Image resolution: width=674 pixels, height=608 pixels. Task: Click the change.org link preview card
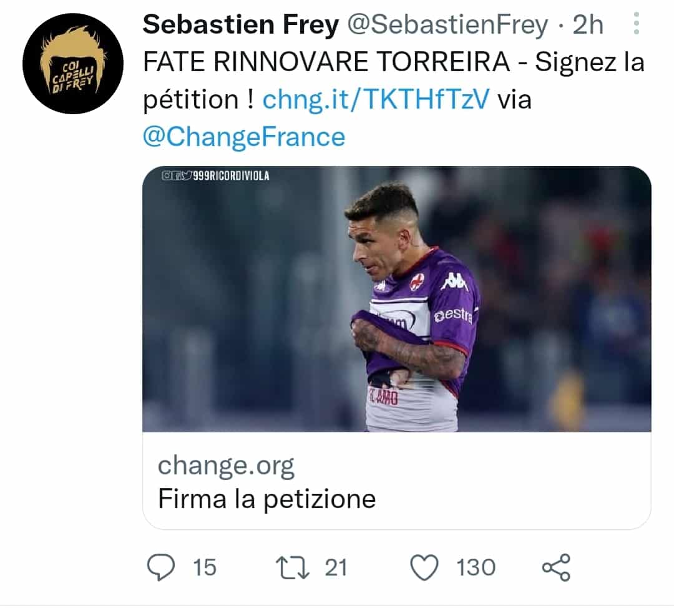tap(227, 464)
